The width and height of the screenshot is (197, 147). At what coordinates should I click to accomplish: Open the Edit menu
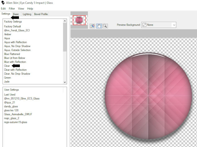tap(3, 9)
